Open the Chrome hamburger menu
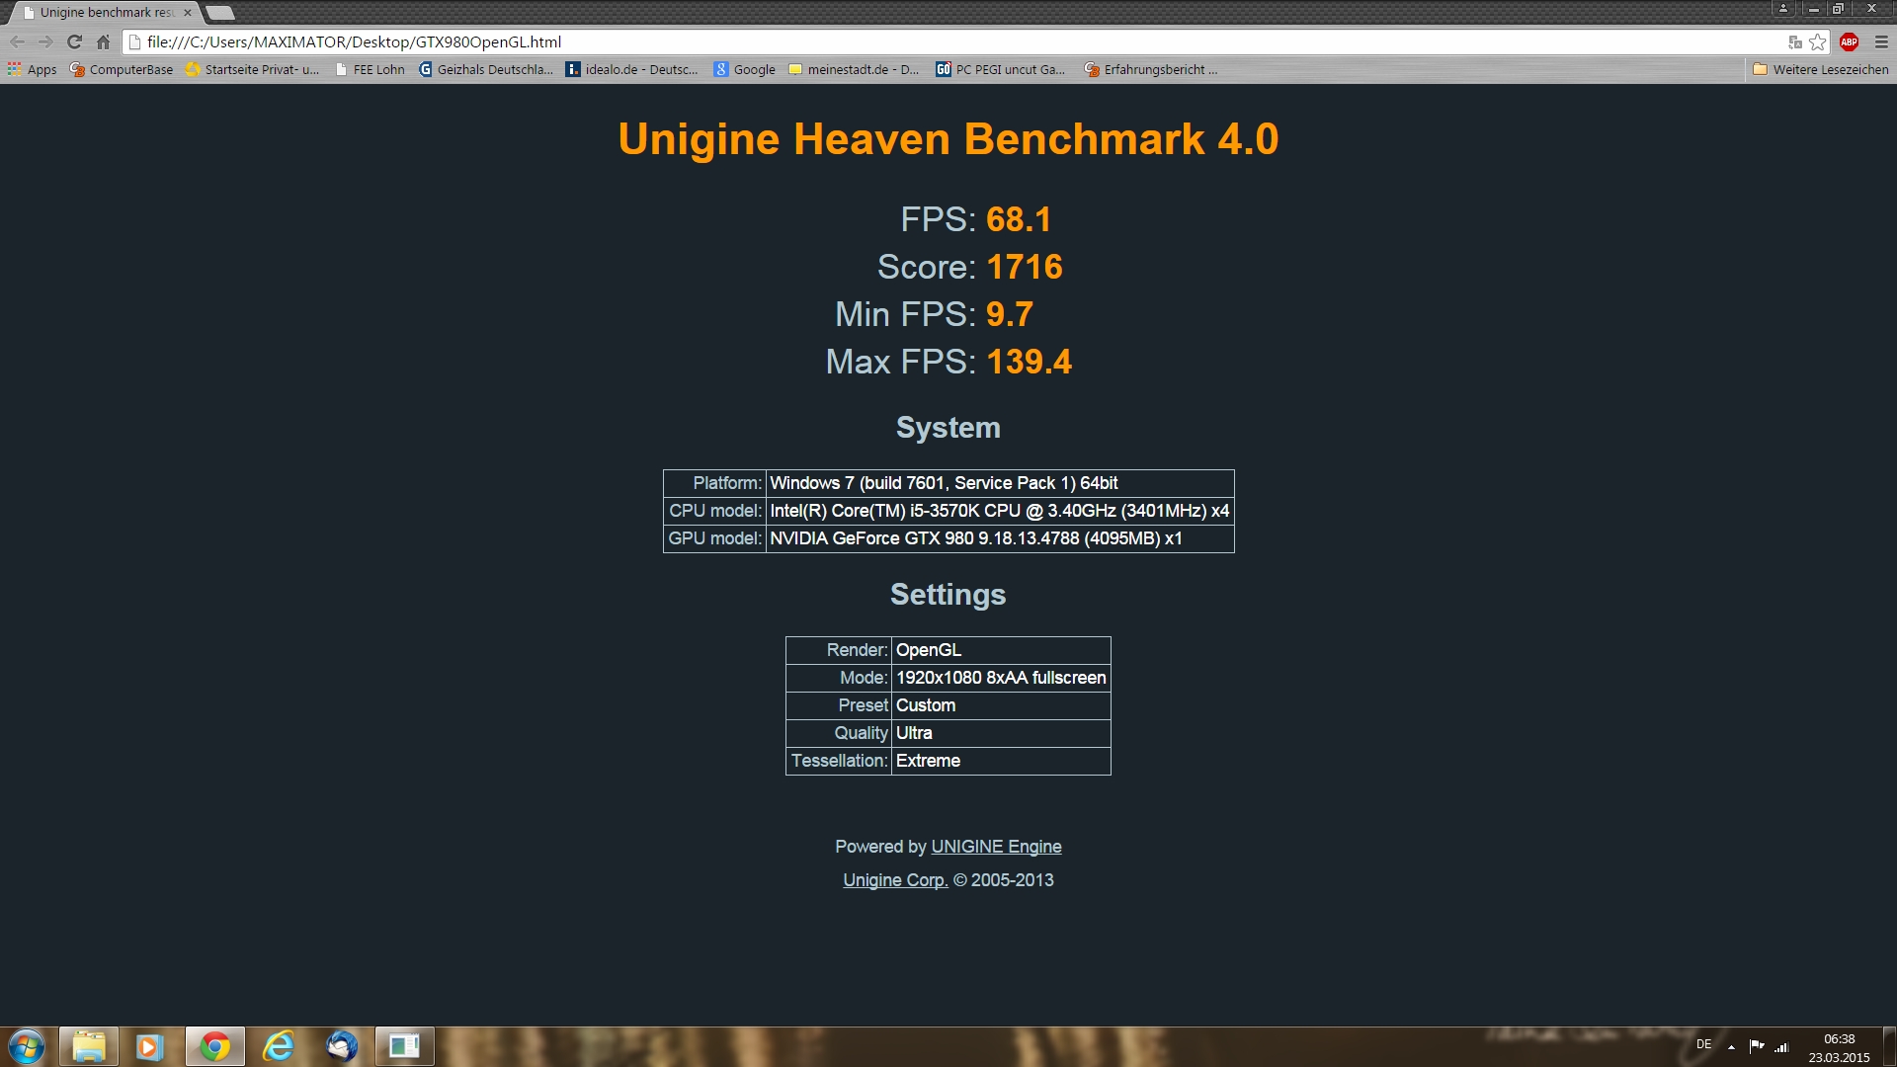Image resolution: width=1897 pixels, height=1067 pixels. pyautogui.click(x=1881, y=41)
